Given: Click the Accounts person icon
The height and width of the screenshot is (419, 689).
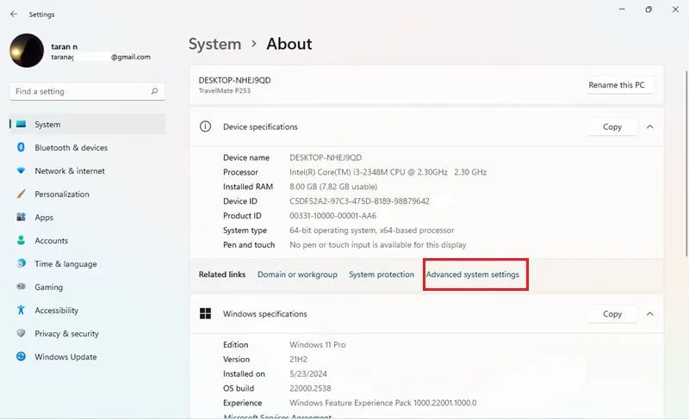Looking at the screenshot, I should click(21, 240).
